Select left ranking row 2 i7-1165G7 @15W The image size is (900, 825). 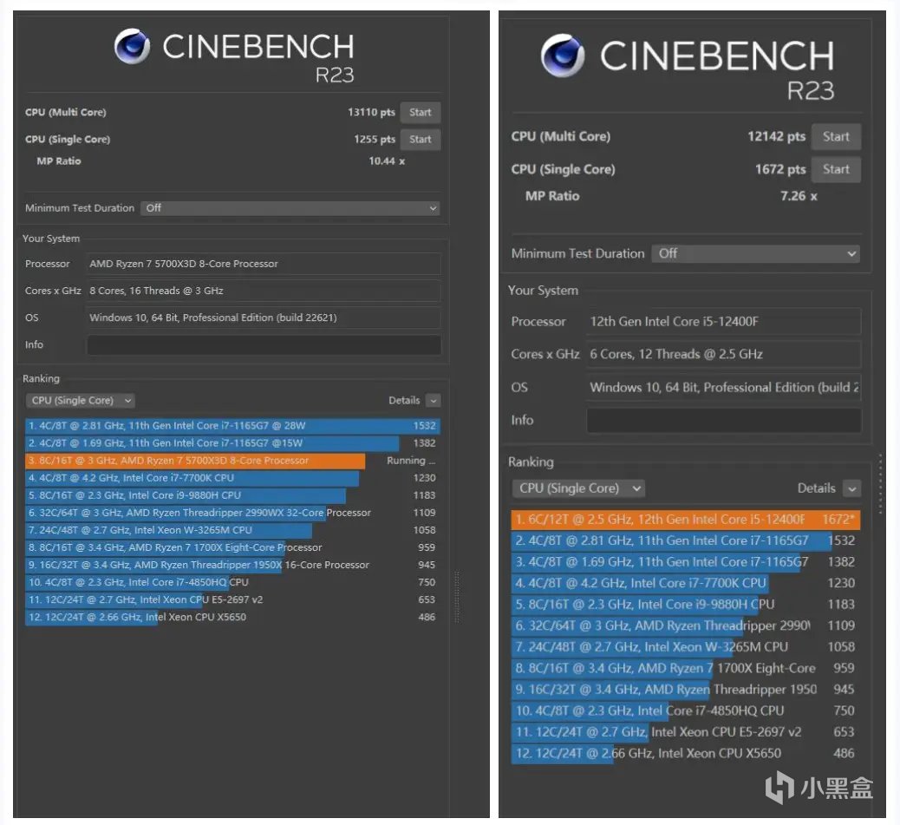click(x=232, y=442)
